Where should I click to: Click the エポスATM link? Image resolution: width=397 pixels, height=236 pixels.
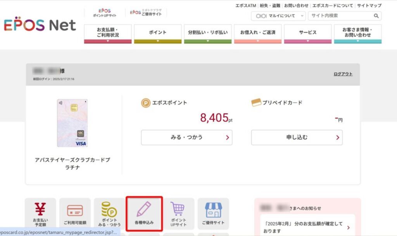pos(245,5)
